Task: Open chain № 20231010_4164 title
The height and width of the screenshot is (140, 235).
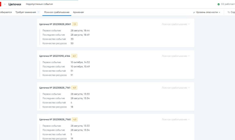Action: 55,56
